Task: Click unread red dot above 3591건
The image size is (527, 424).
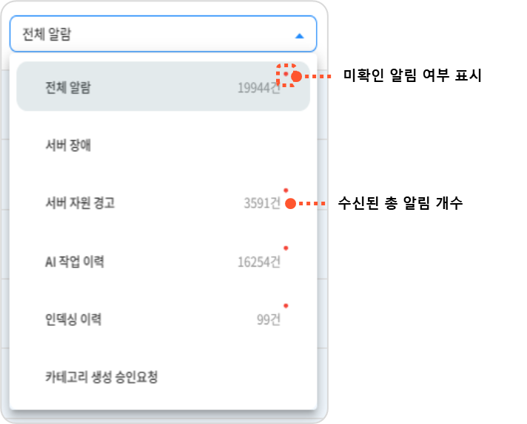Action: coord(286,190)
